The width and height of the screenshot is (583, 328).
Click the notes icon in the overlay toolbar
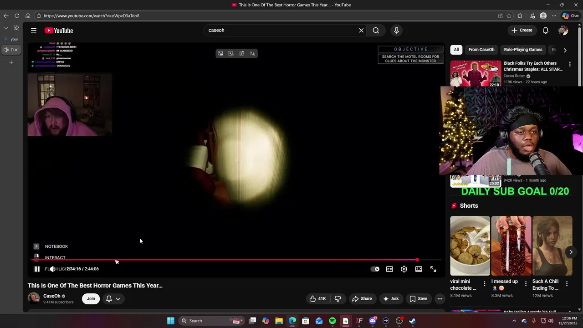pos(242,54)
